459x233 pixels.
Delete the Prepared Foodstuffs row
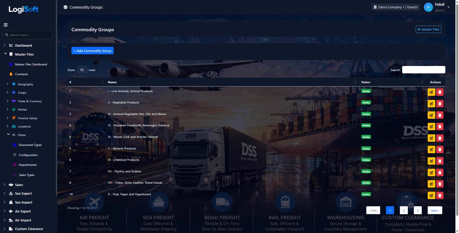(440, 126)
